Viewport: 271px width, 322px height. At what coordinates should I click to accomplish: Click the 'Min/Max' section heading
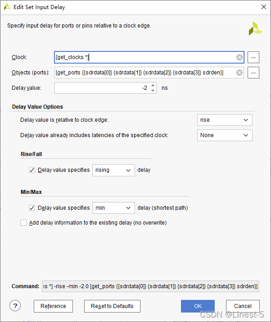pyautogui.click(x=31, y=192)
